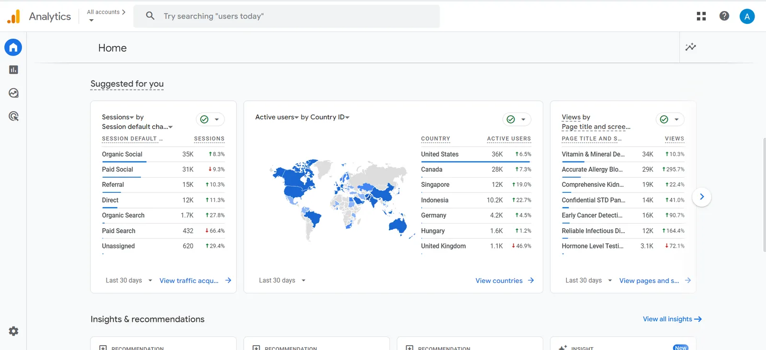
Task: Open the Help question mark icon
Action: click(x=724, y=16)
